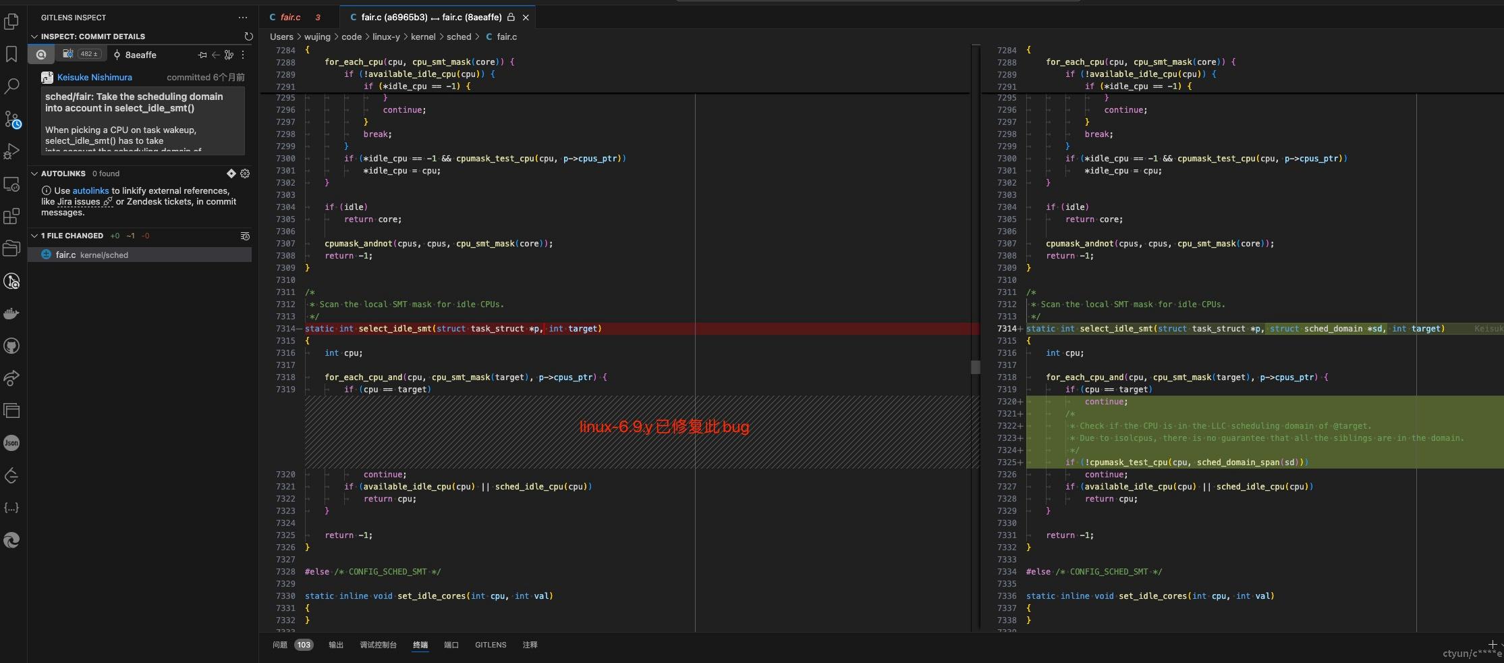Viewport: 1504px width, 663px height.
Task: Pin the current commit in details
Action: tap(202, 55)
